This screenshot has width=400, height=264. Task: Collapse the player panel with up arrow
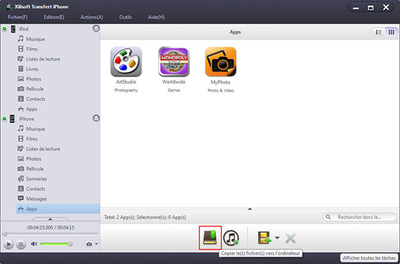pyautogui.click(x=50, y=219)
